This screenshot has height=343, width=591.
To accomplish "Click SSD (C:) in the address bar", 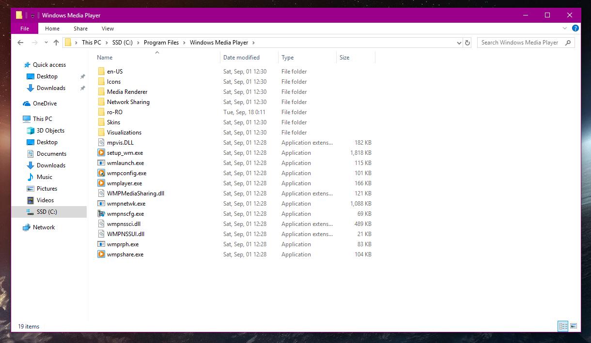I will click(x=123, y=43).
